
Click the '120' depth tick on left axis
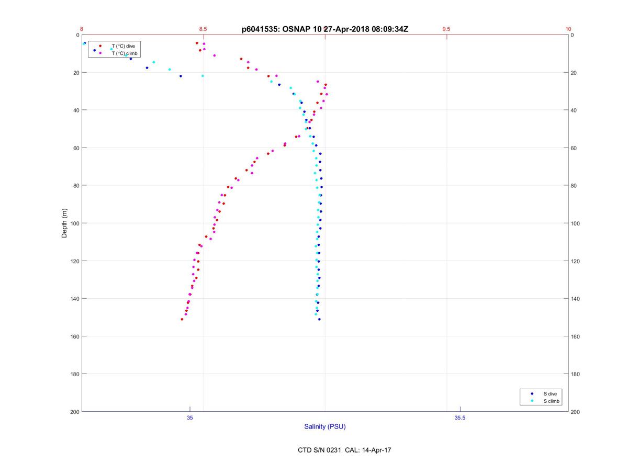(x=74, y=261)
